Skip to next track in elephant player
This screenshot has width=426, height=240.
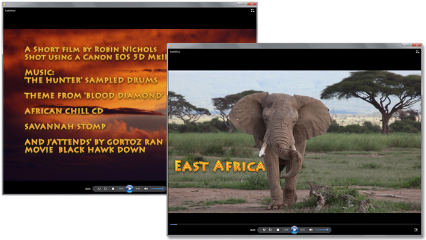(303, 230)
